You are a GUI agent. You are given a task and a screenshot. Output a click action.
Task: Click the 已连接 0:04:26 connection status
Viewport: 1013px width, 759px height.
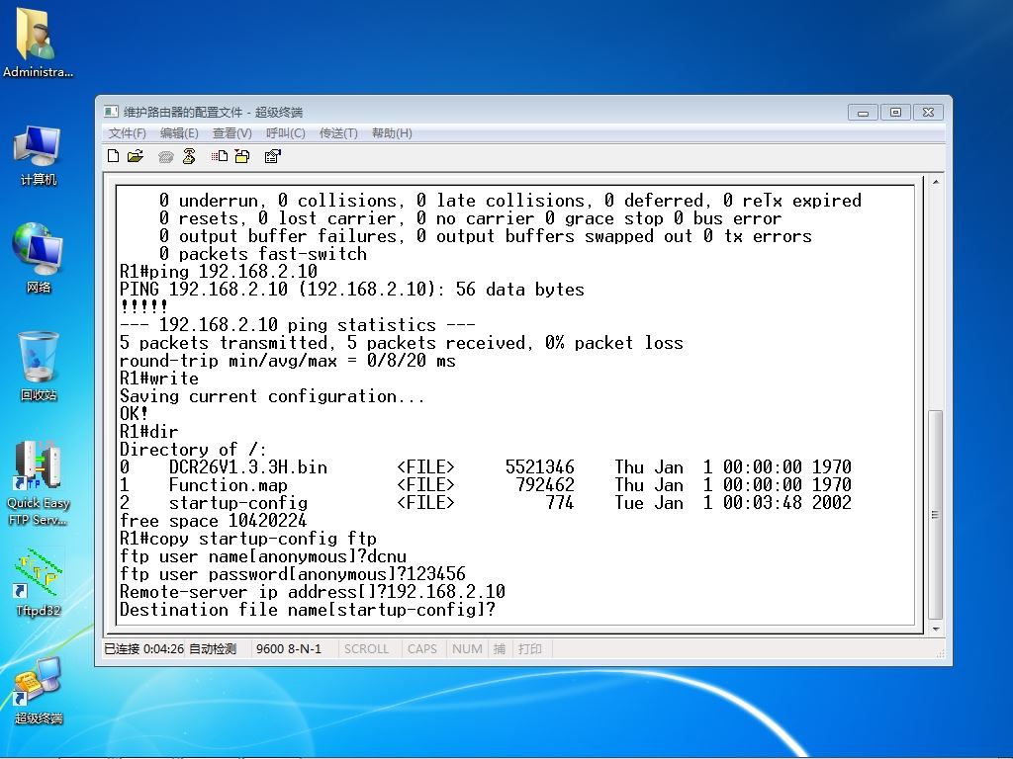(144, 648)
